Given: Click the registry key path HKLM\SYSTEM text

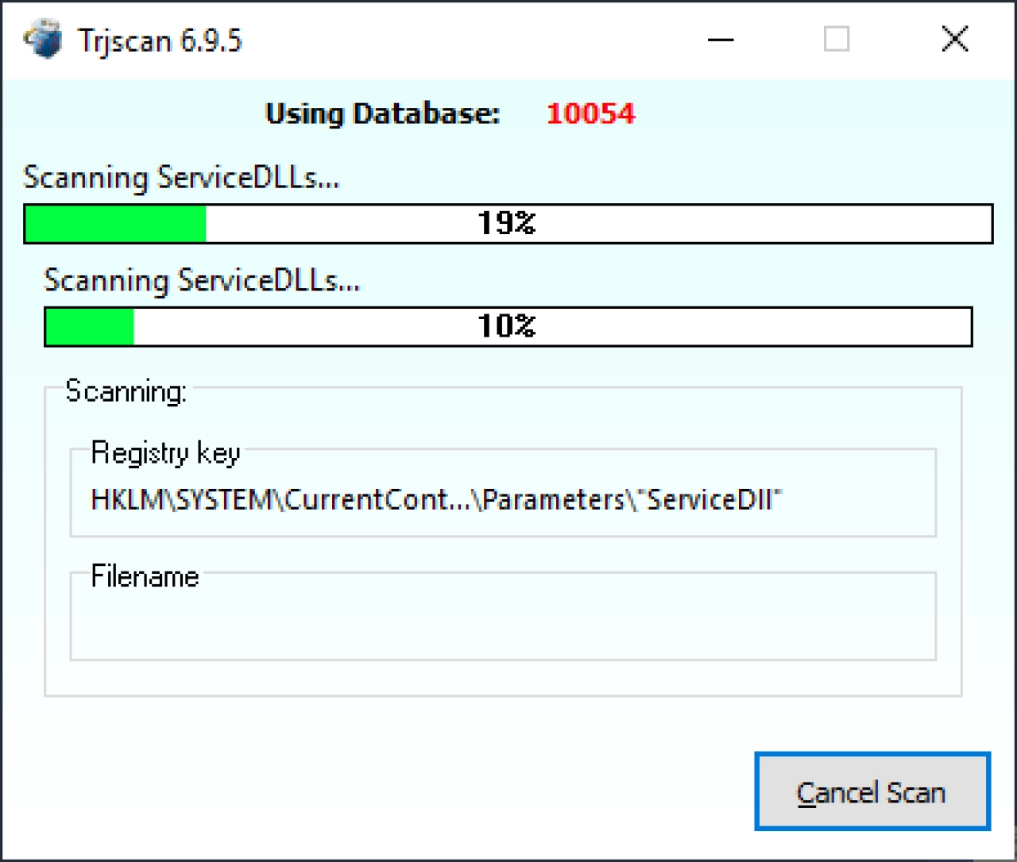Looking at the screenshot, I should pyautogui.click(x=436, y=499).
